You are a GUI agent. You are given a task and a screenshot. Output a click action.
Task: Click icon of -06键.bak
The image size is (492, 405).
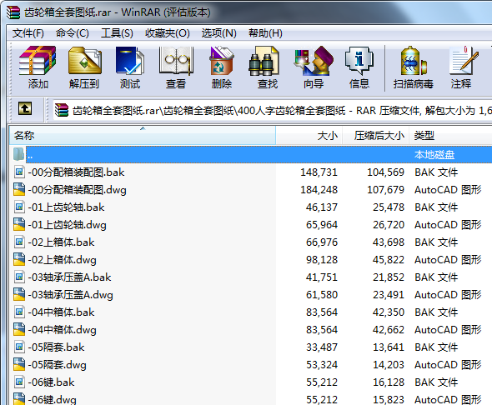click(19, 382)
